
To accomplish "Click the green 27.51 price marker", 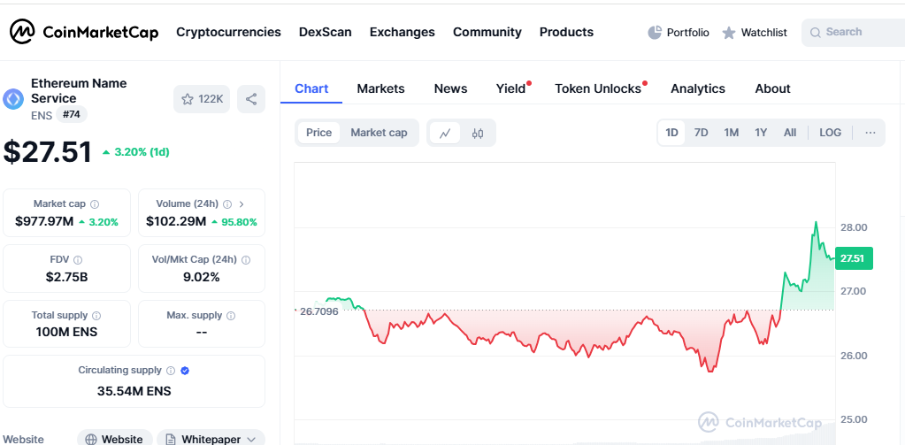I will (853, 258).
